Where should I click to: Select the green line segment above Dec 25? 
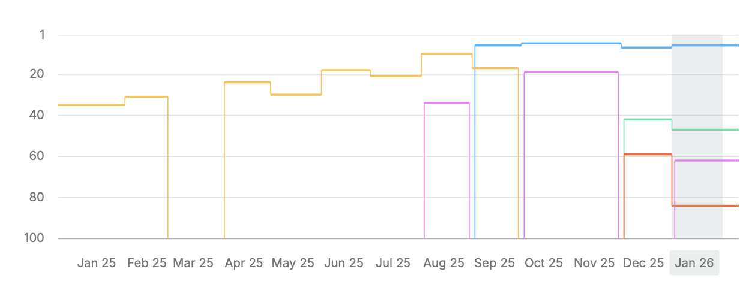(648, 119)
